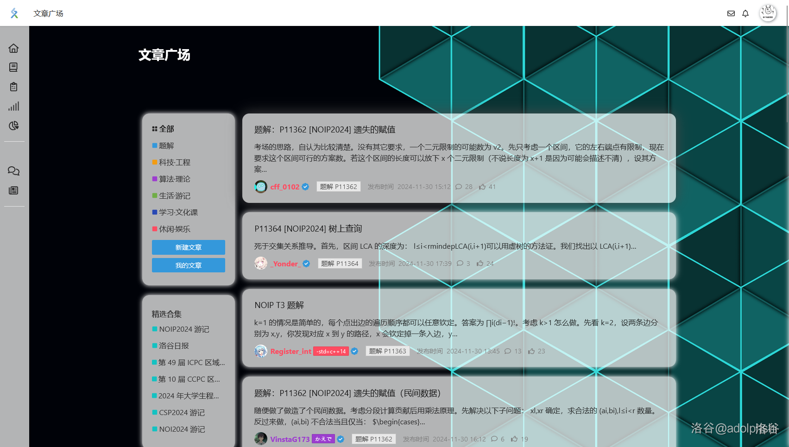Select the 算法·理论 category
This screenshot has height=447, width=789.
(x=171, y=179)
